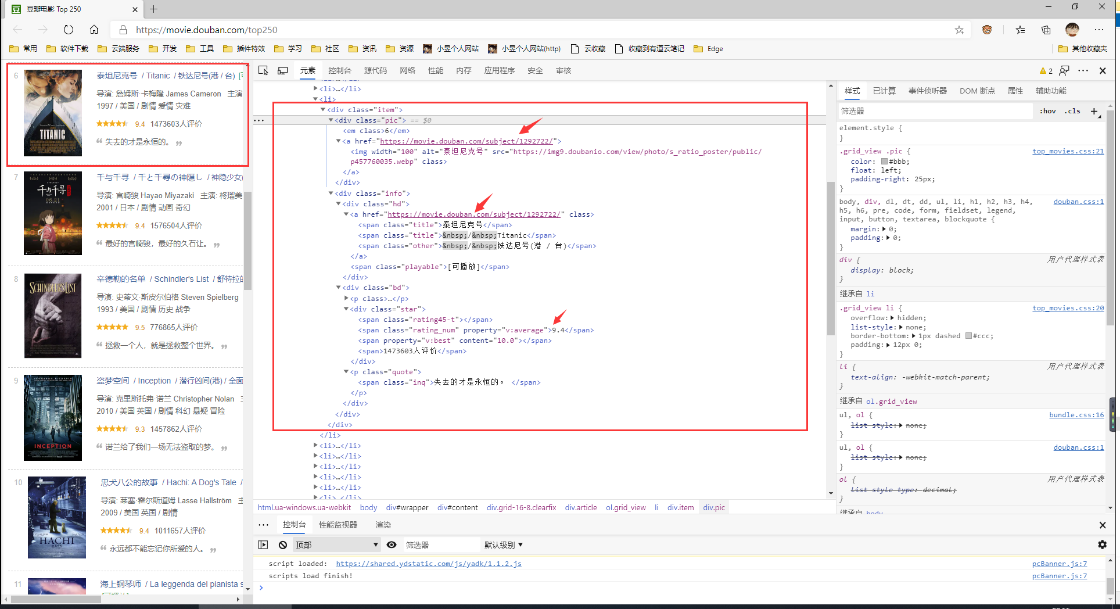The height and width of the screenshot is (609, 1120).
Task: Close the 豆瓣电影 Top 250 tab
Action: pos(135,9)
